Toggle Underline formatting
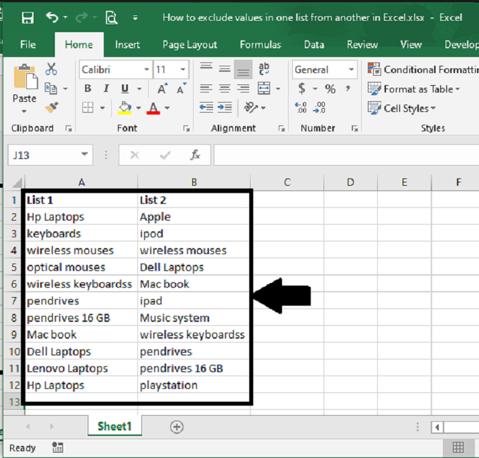Screen dimensions: 479x458 (x=125, y=89)
